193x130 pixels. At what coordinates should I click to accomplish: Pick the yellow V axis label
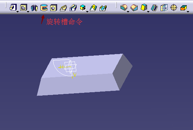(75, 75)
